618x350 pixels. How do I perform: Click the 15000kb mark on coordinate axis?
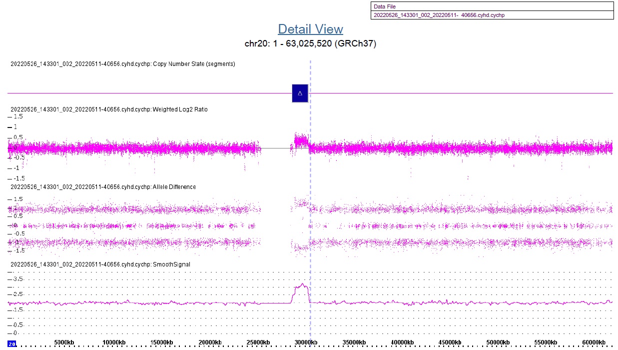pos(161,342)
